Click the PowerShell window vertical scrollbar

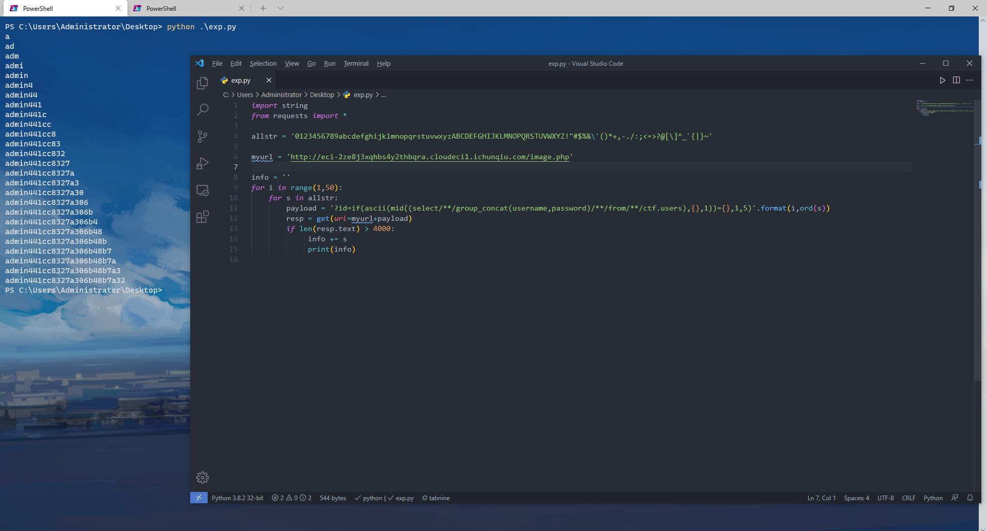pos(983,272)
